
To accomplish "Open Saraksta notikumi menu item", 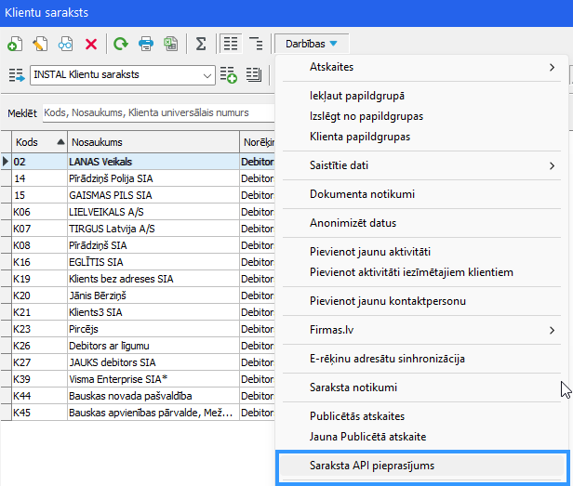I will pos(421,387).
